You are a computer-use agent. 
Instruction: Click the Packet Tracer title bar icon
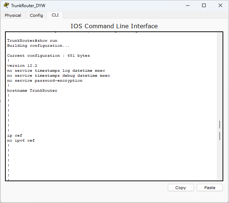(6, 5)
